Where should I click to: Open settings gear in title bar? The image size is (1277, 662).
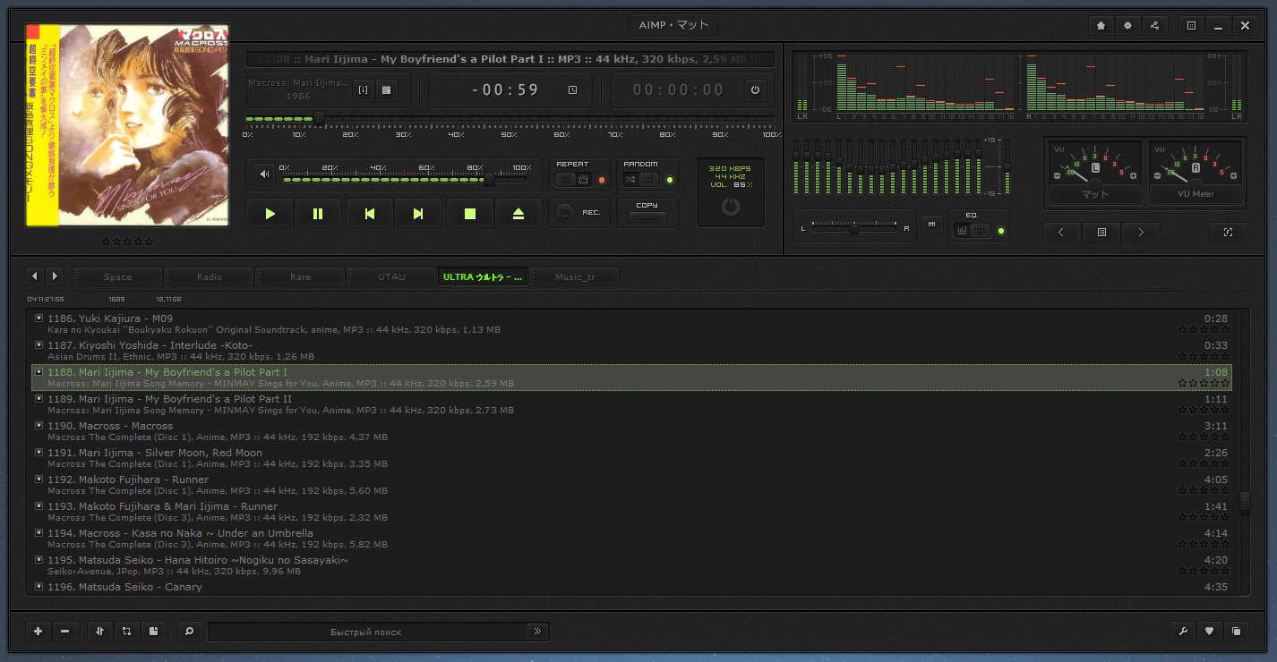(1128, 26)
